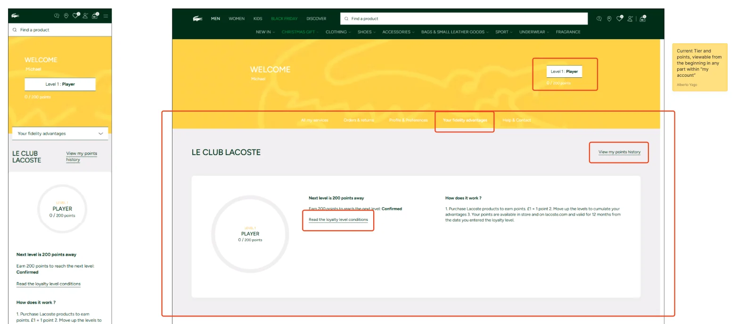Click desktop 'View my points history' link

(x=619, y=152)
